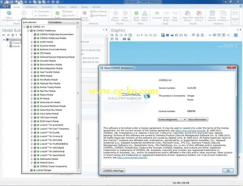243x186 pixels.
Task: Switch to the Mesh ribbon tab
Action: [74, 7]
